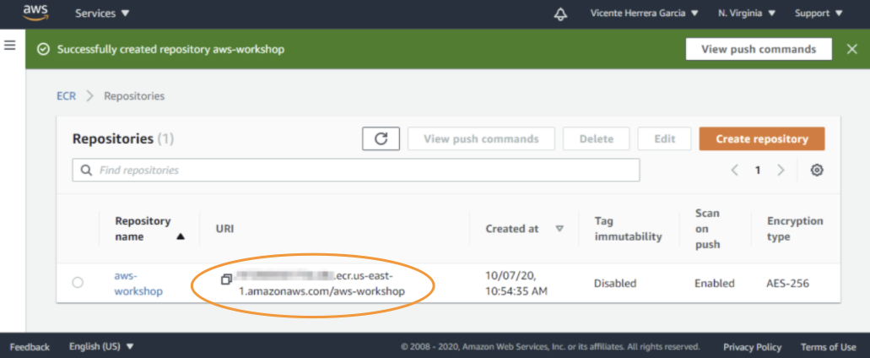This screenshot has width=870, height=358.
Task: Click the created date 10/07/20 cell
Action: pyautogui.click(x=516, y=283)
